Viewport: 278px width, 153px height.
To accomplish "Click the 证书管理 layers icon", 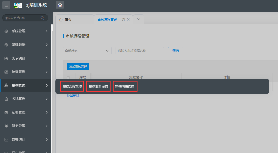I will click(6, 112).
